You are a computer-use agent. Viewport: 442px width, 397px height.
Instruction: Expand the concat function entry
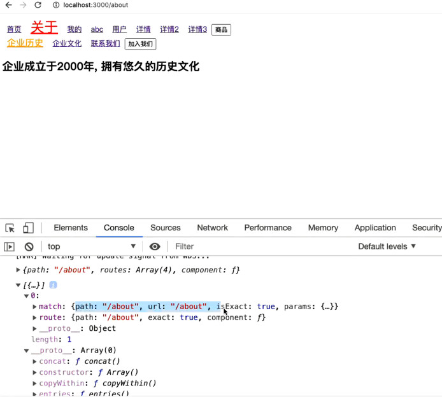[x=34, y=361]
